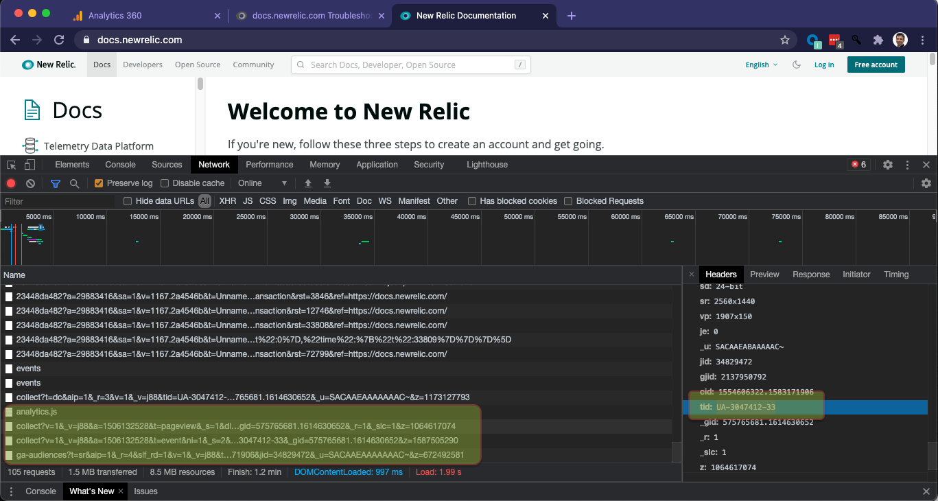This screenshot has width=938, height=501.
Task: Export network log as HAR file
Action: (327, 183)
